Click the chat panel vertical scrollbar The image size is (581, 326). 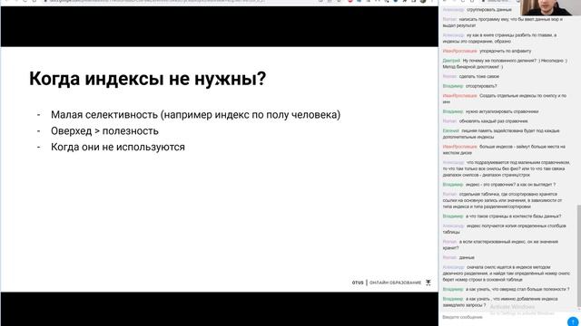click(578, 255)
